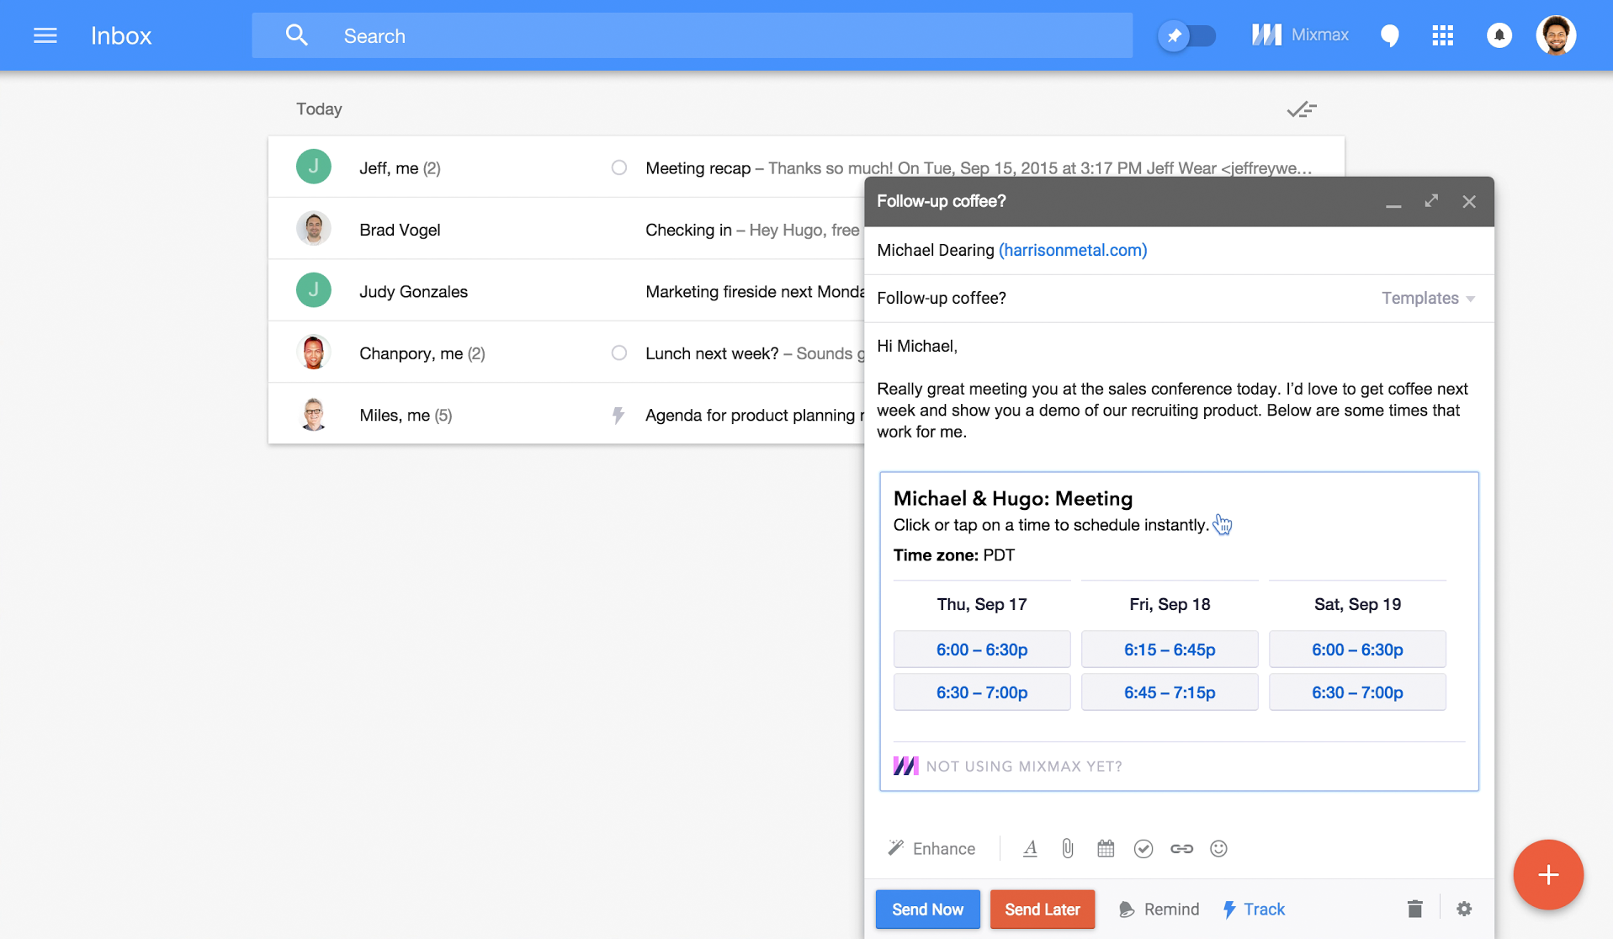Open the Brad Vogel email
Viewport: 1613px width, 939px height.
click(x=566, y=229)
